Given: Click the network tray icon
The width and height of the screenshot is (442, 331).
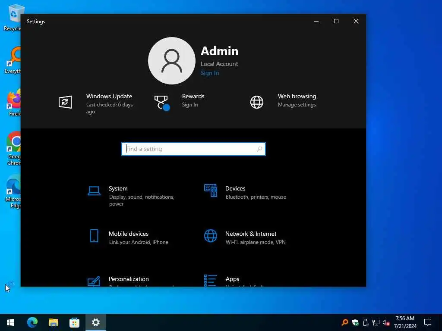Looking at the screenshot, I should point(376,322).
